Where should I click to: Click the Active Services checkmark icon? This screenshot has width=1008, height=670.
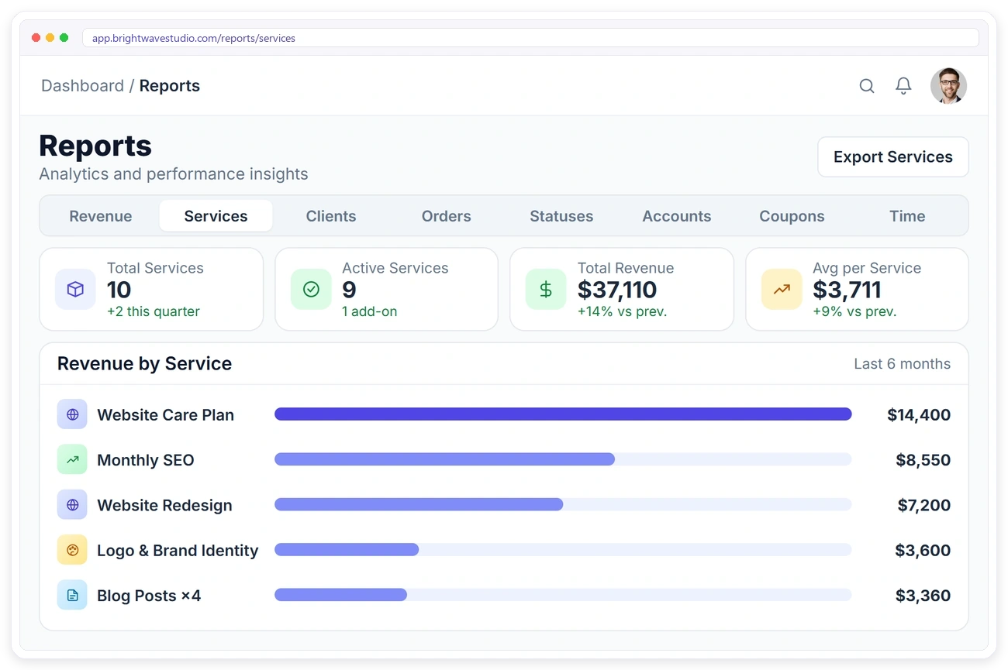(x=311, y=290)
